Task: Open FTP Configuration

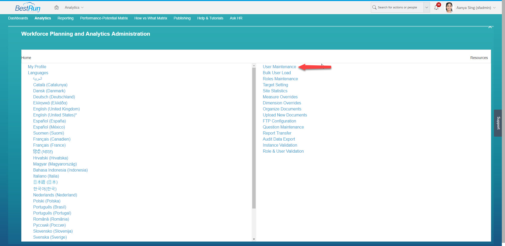Action: pos(279,121)
